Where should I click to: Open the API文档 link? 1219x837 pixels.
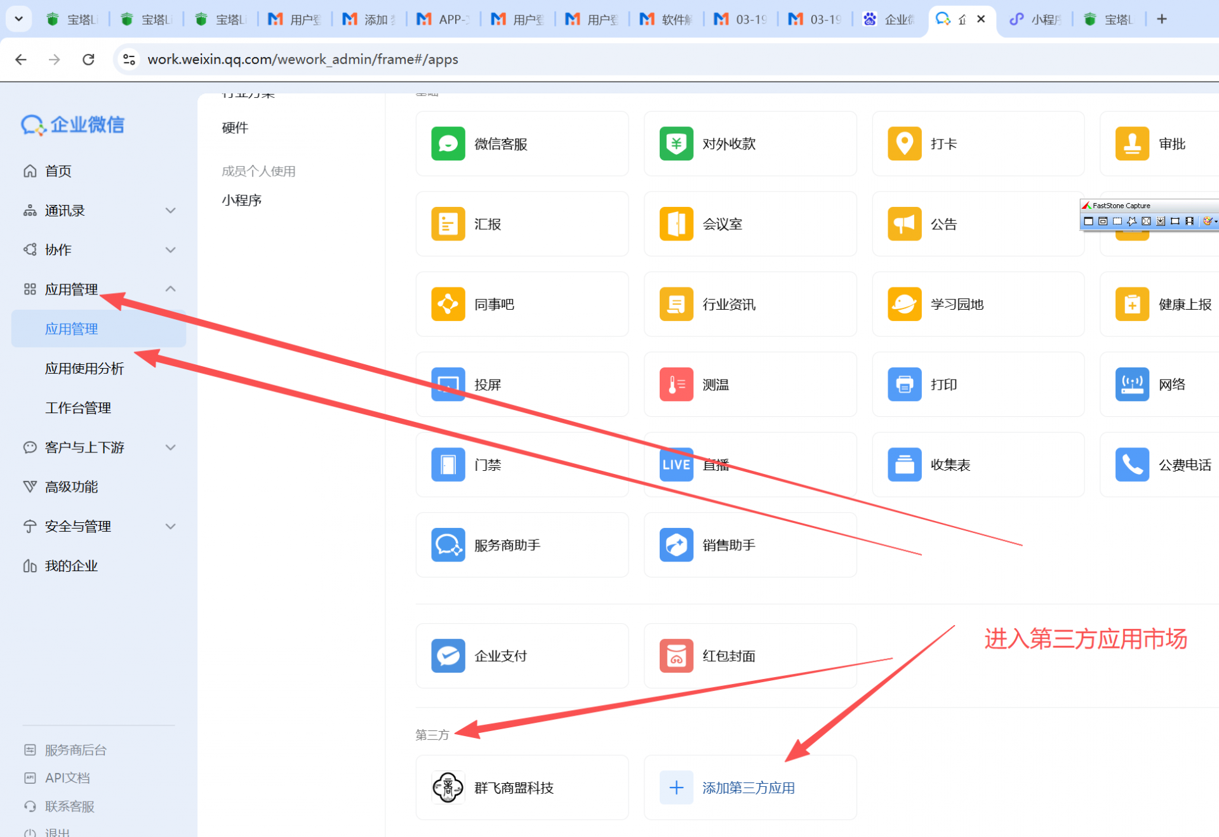click(67, 778)
